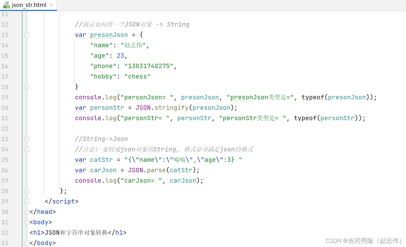The width and height of the screenshot is (406, 247).
Task: Collapse the fold marker beside </body> on line 33
Action: [27, 243]
